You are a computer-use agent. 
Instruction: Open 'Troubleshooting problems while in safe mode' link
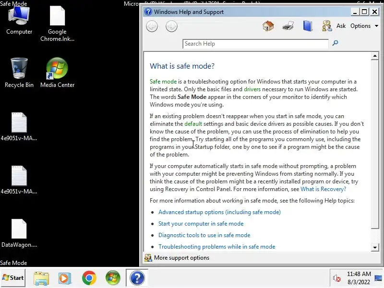pyautogui.click(x=217, y=247)
